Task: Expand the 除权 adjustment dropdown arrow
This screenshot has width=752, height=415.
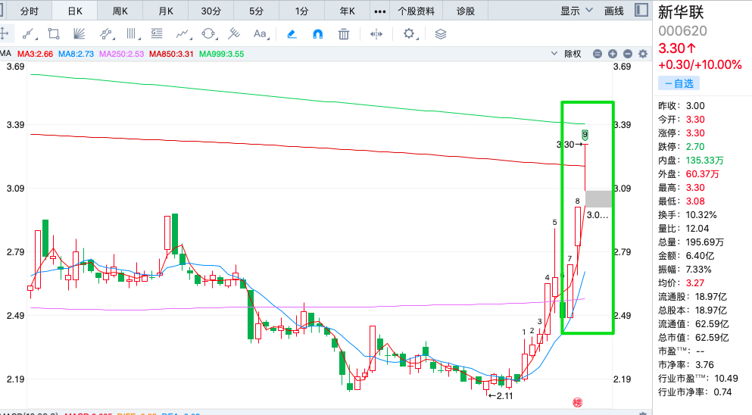Action: click(x=554, y=53)
